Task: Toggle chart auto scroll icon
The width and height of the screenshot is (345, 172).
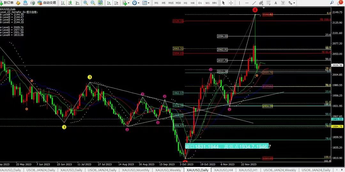Action: click(109, 3)
